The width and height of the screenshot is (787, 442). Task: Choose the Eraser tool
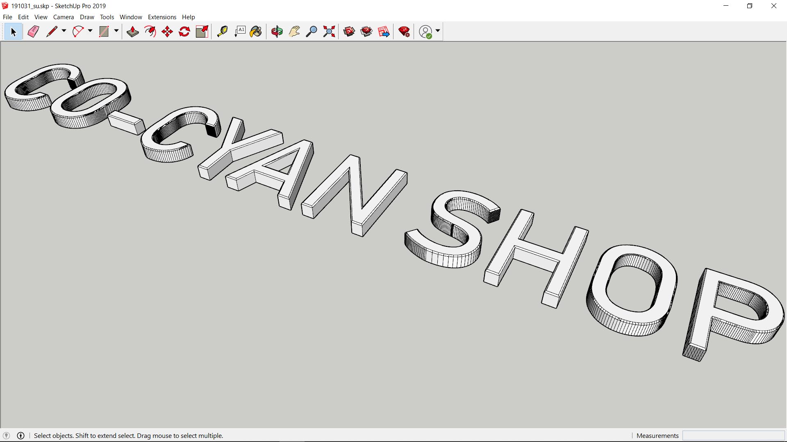point(33,32)
